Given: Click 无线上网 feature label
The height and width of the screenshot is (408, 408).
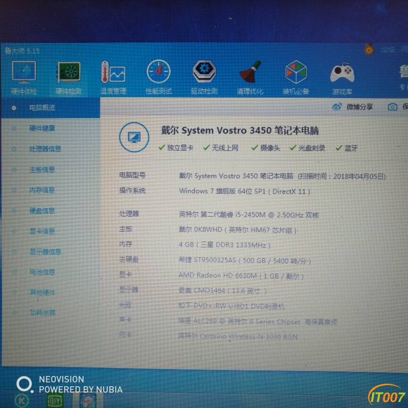Looking at the screenshot, I should 225,148.
